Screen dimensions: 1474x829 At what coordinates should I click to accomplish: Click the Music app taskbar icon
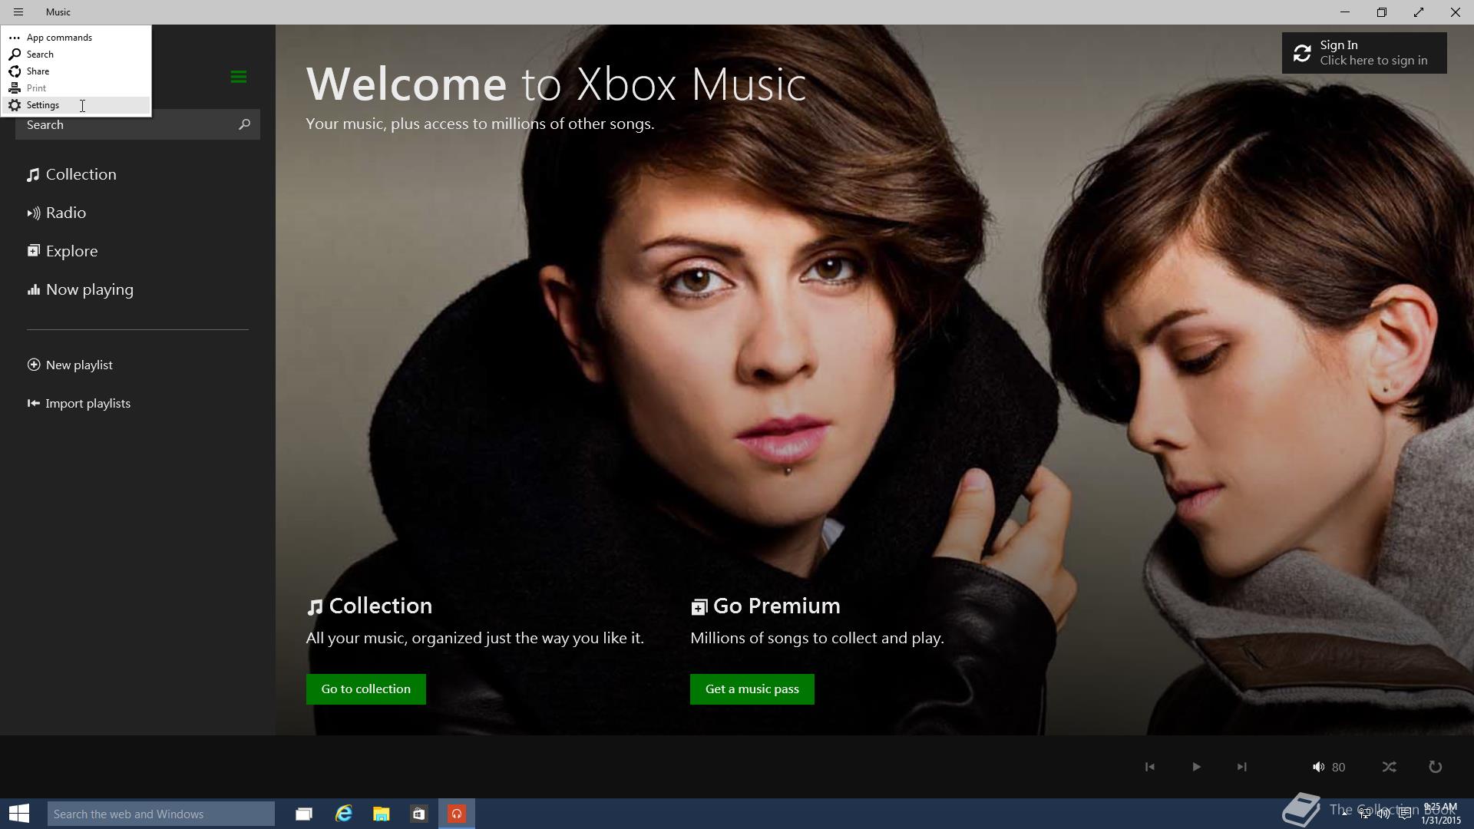[x=457, y=814]
